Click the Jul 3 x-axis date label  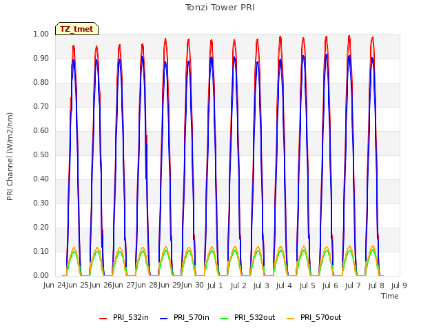pyautogui.click(x=261, y=285)
